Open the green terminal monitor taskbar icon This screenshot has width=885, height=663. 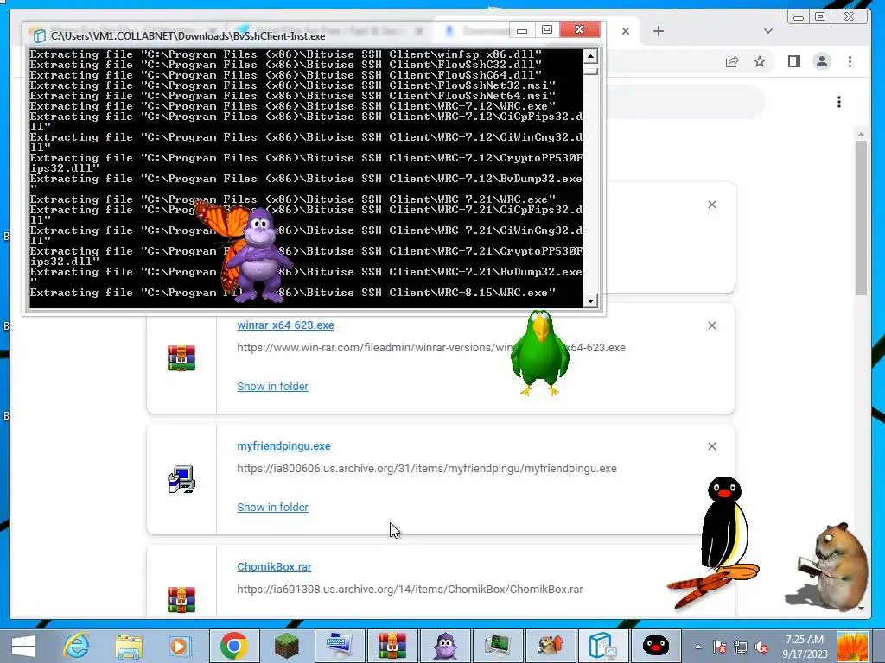497,645
